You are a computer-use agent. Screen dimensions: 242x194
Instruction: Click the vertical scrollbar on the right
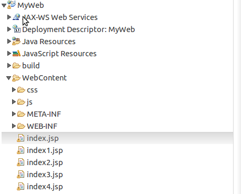point(238,97)
